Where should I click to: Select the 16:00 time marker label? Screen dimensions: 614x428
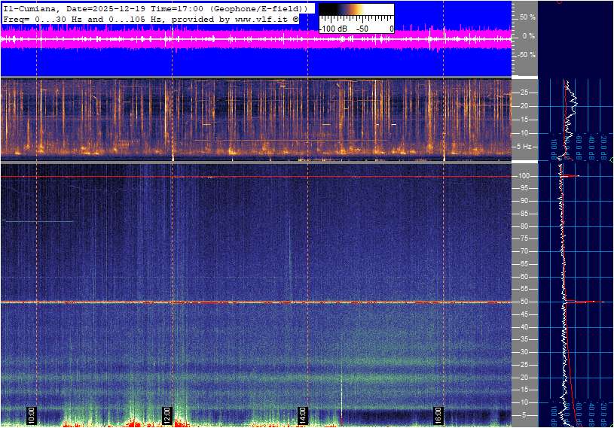point(438,414)
